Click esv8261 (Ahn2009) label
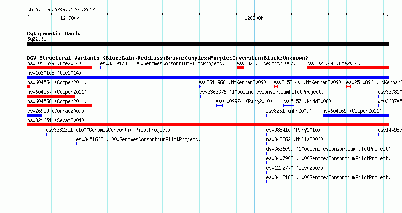Viewport: 402px width, 213px height. [x=289, y=111]
